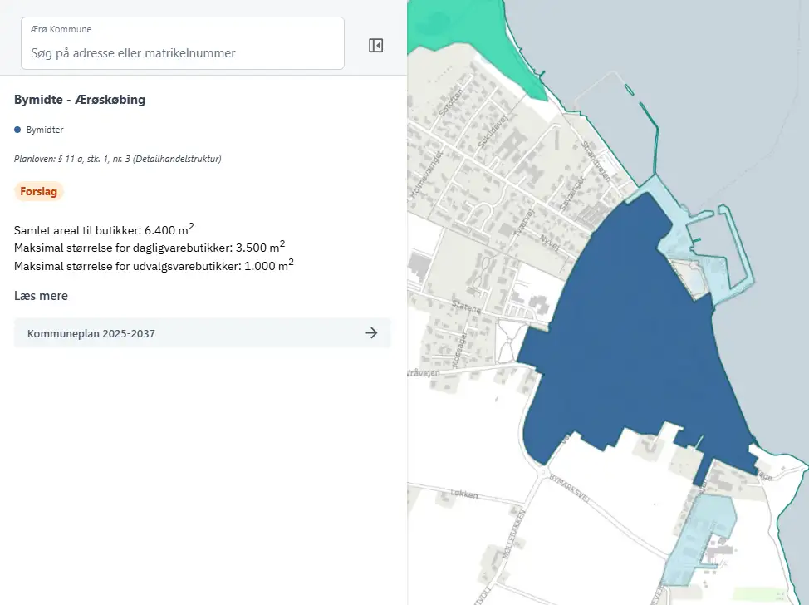Collapse the sidebar panel icon
This screenshot has width=809, height=605.
[375, 46]
